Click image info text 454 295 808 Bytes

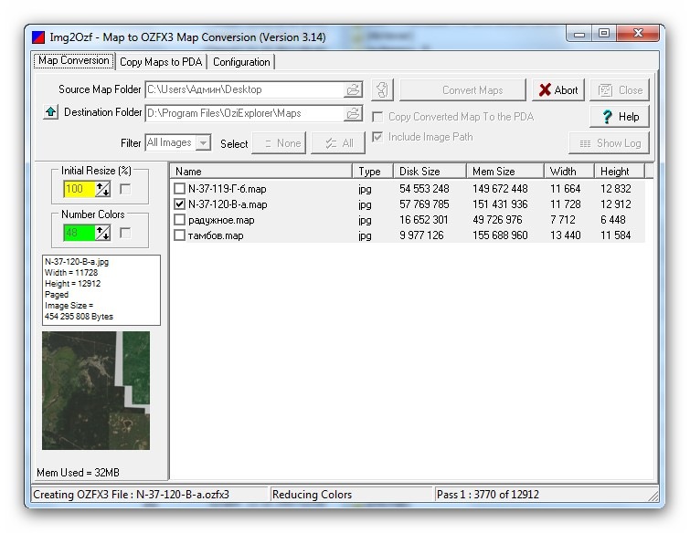tap(79, 317)
